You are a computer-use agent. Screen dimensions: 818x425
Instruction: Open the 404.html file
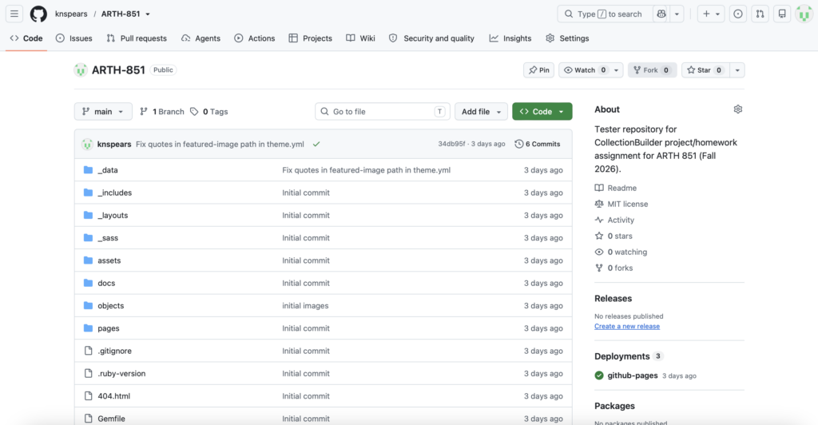113,395
